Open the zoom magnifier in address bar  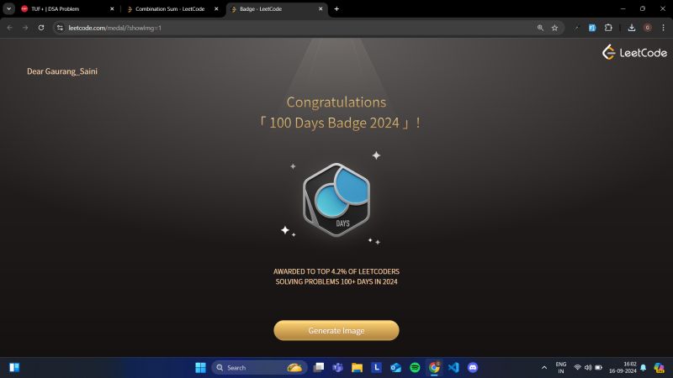tap(540, 28)
